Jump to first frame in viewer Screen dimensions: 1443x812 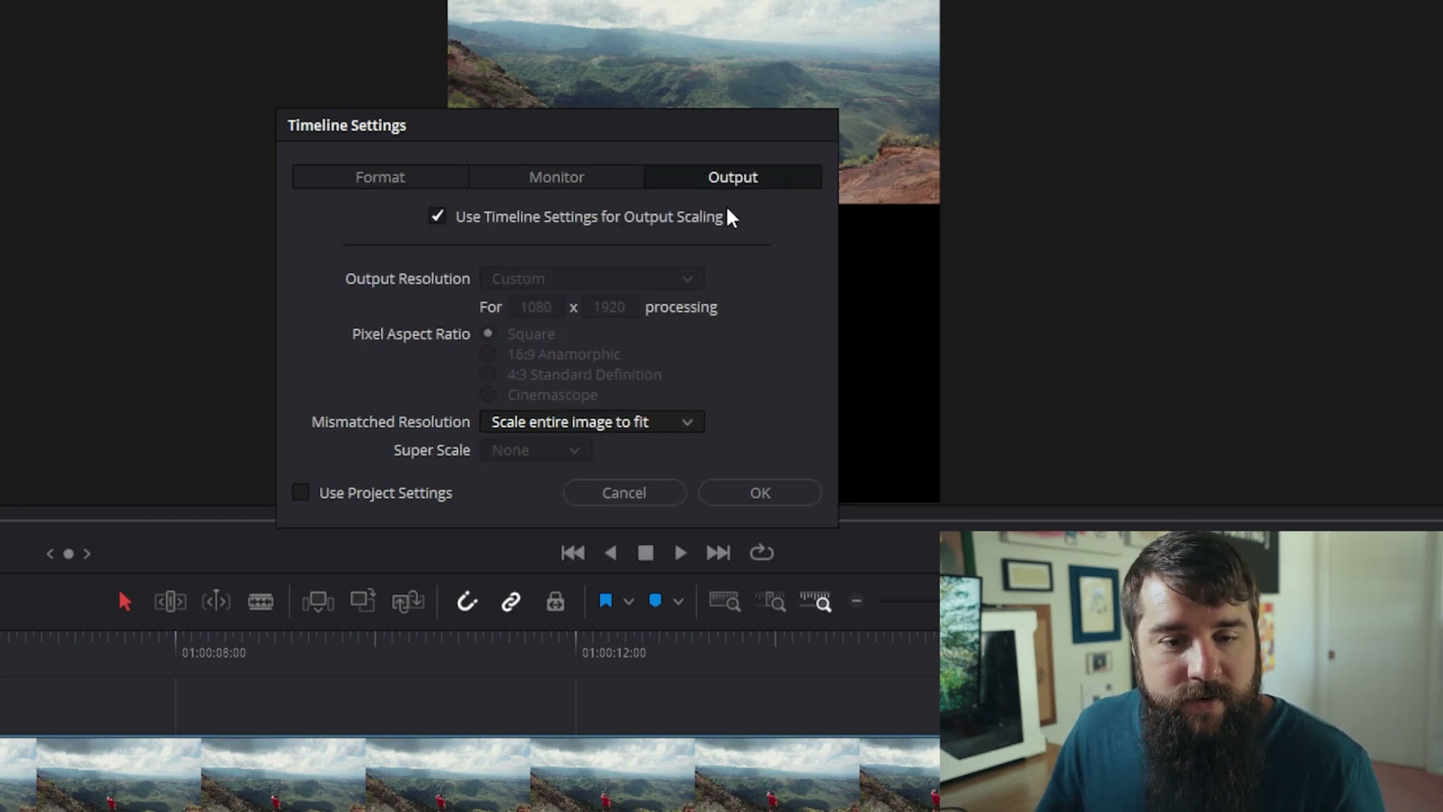point(573,553)
